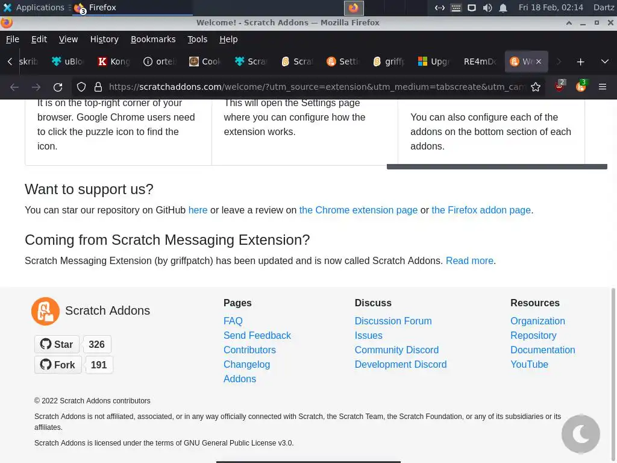The width and height of the screenshot is (617, 463).
Task: Click the volume speaker tray icon
Action: click(487, 7)
